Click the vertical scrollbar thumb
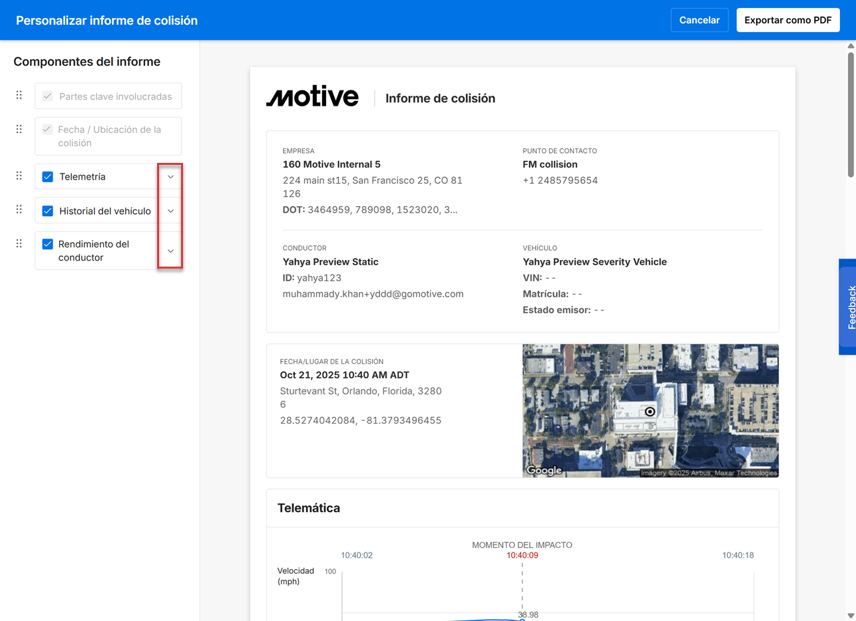Screen dimensions: 856x621 click(x=851, y=113)
